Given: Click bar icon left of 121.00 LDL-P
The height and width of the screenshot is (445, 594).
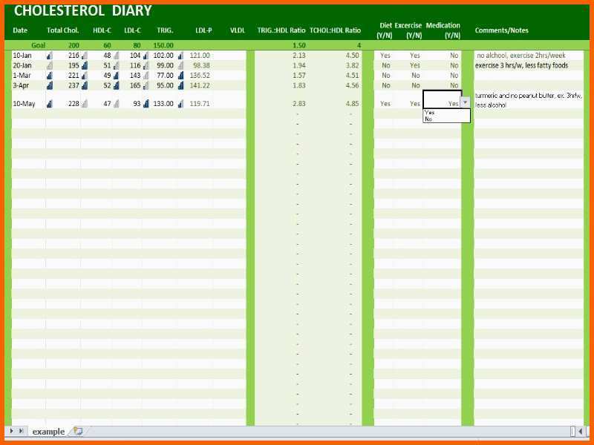Looking at the screenshot, I should point(180,56).
